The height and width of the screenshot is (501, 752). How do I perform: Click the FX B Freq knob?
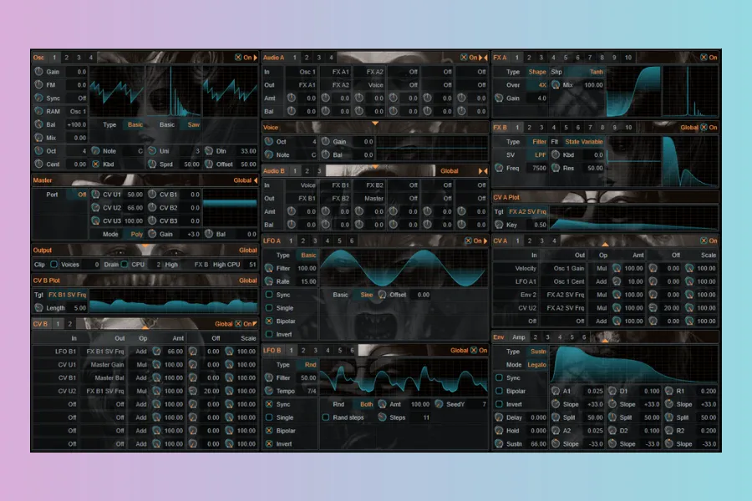(500, 168)
